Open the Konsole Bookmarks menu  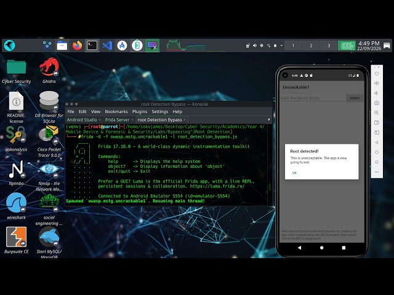pyautogui.click(x=116, y=112)
